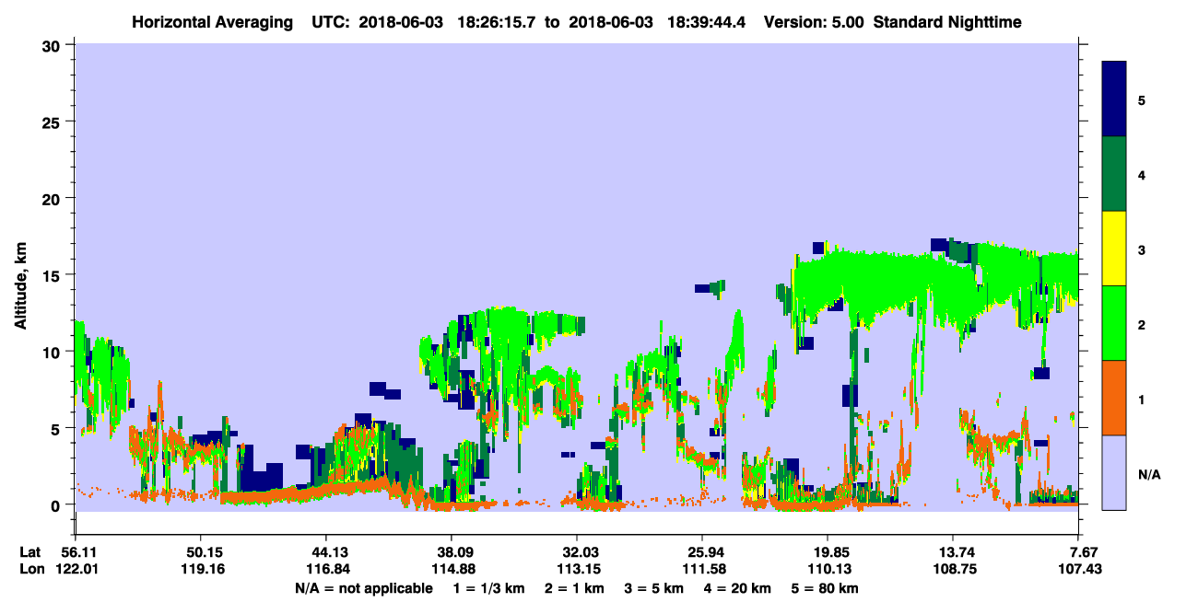
Task: Click the 'Lat' axis row label
Action: [29, 552]
